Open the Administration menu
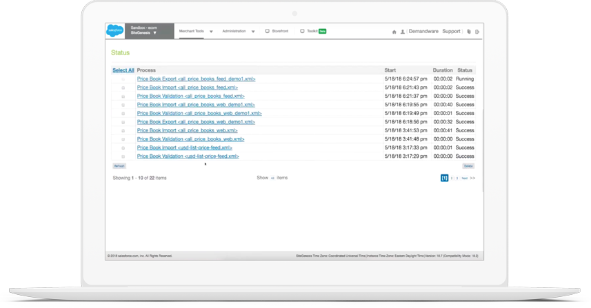 234,31
